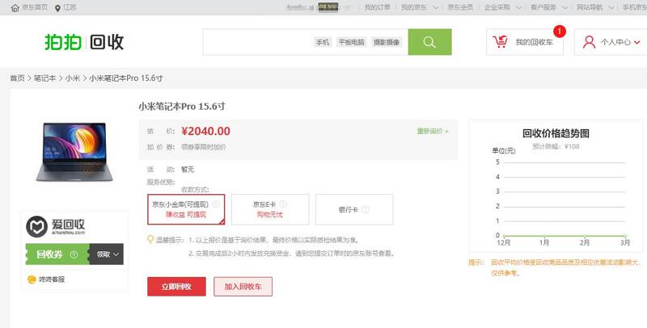The image size is (647, 328).
Task: Click the home icon beside 京东首页
Action: click(15, 8)
